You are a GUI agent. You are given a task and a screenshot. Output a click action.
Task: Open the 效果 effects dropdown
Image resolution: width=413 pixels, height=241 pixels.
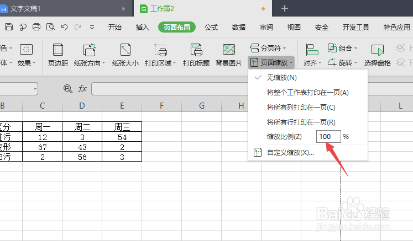27,55
